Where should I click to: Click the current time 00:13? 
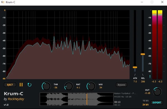[x=117, y=102]
